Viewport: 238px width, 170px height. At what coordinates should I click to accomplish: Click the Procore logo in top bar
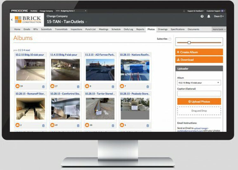click(x=20, y=11)
